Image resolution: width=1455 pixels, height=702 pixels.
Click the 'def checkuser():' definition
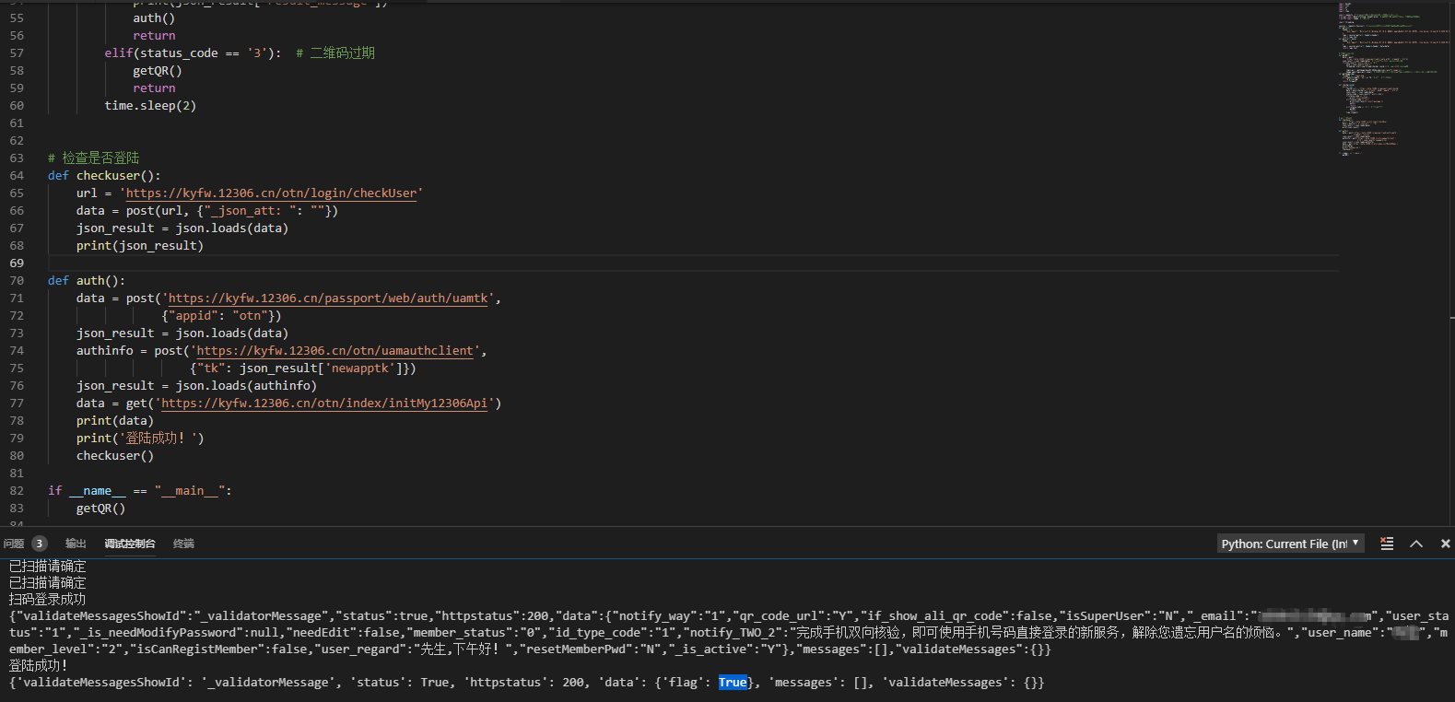coord(104,176)
